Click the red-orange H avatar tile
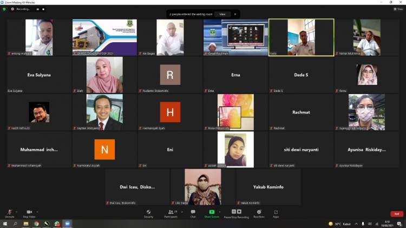 pos(170,112)
